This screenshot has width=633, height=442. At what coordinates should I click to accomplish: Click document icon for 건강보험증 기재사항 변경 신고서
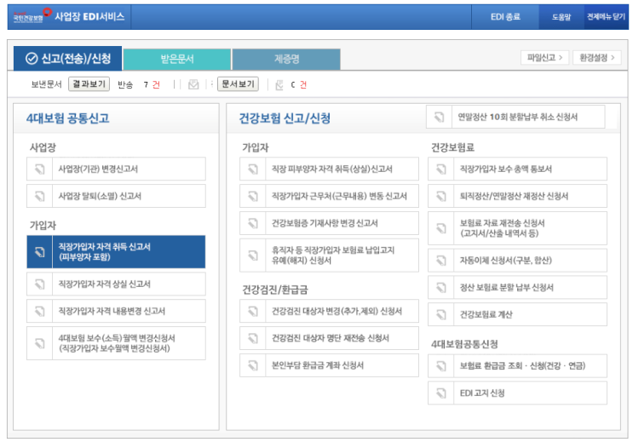(253, 223)
